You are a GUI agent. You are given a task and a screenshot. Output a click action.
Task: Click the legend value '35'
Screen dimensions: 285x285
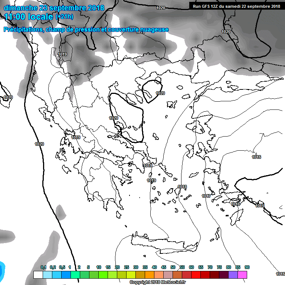click(x=145, y=267)
